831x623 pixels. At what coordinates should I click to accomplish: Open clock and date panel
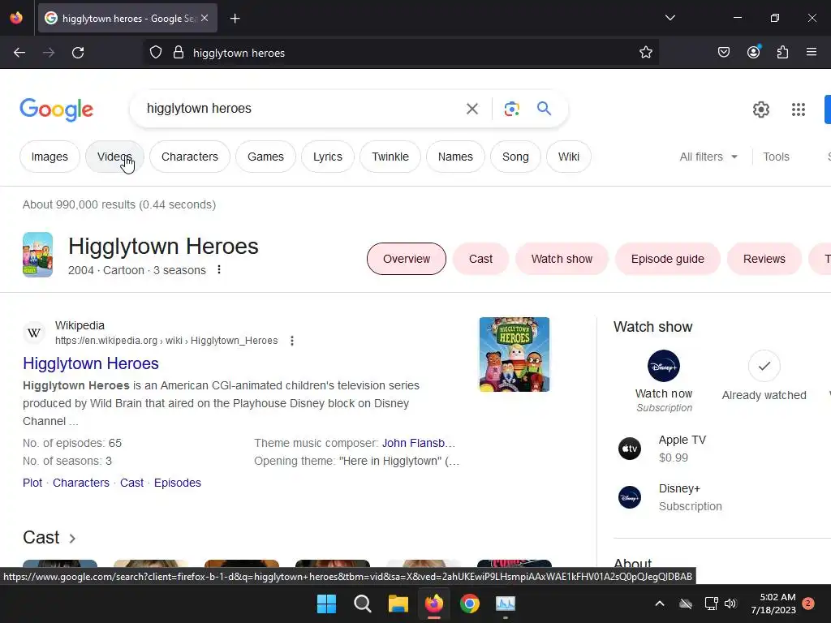773,604
